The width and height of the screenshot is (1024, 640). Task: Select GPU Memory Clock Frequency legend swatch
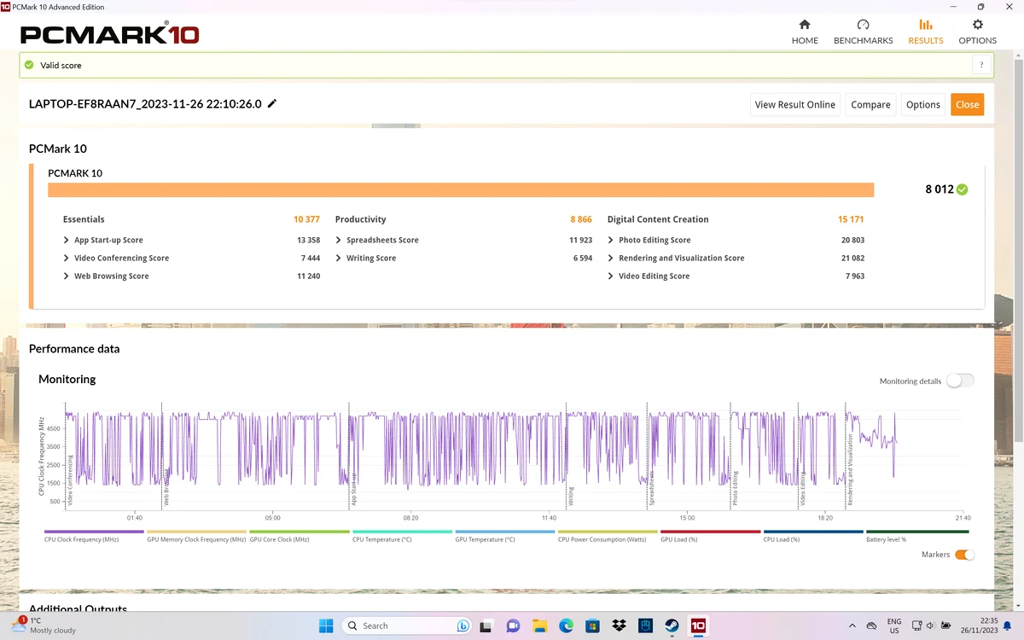coord(196,532)
